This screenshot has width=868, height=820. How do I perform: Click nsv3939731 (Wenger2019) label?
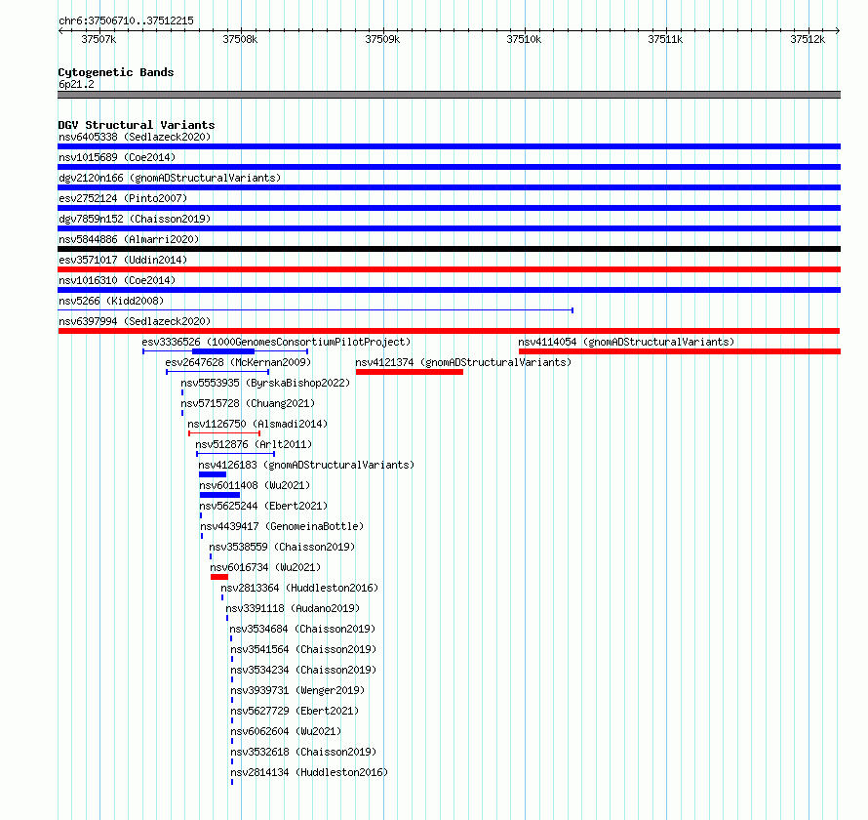point(297,690)
